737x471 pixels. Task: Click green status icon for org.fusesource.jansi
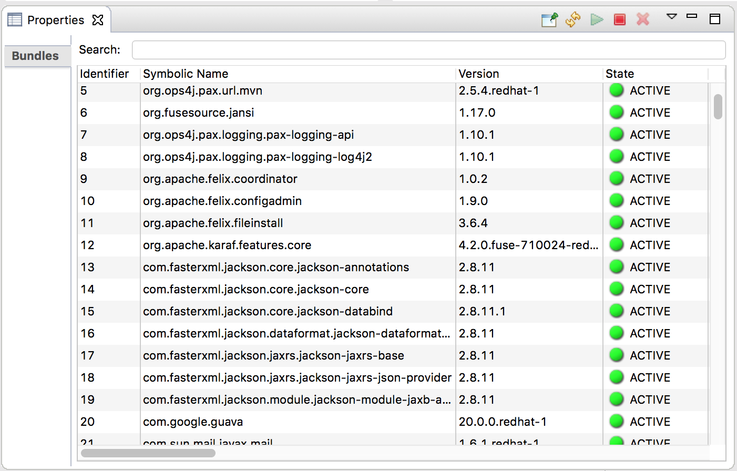click(x=616, y=112)
